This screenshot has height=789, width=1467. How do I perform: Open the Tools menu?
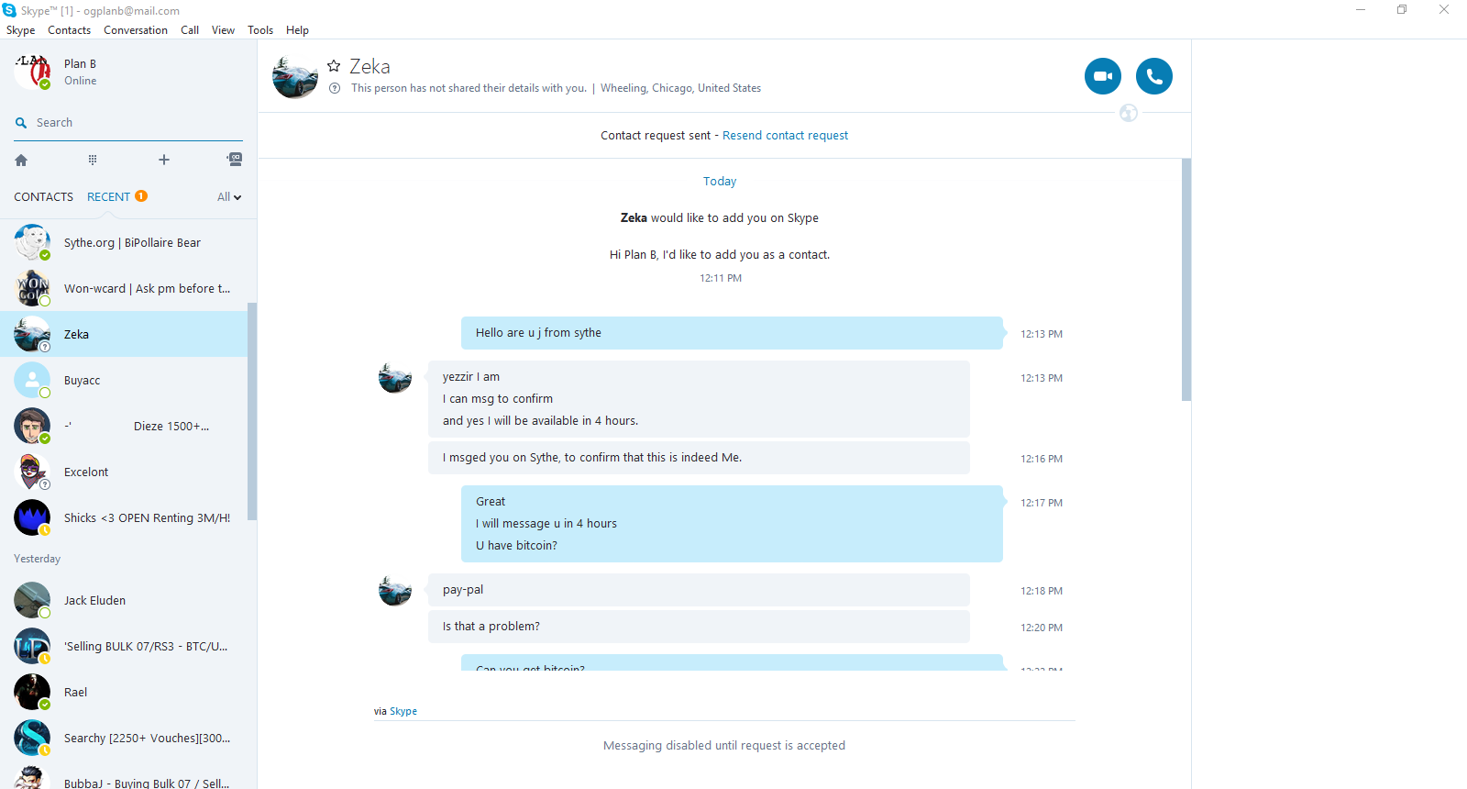[x=260, y=30]
